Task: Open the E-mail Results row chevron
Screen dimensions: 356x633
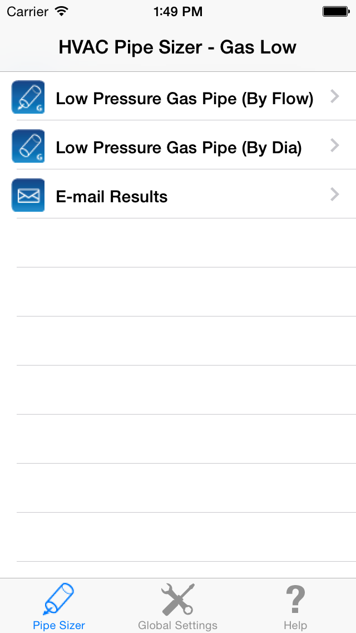Action: pyautogui.click(x=335, y=194)
